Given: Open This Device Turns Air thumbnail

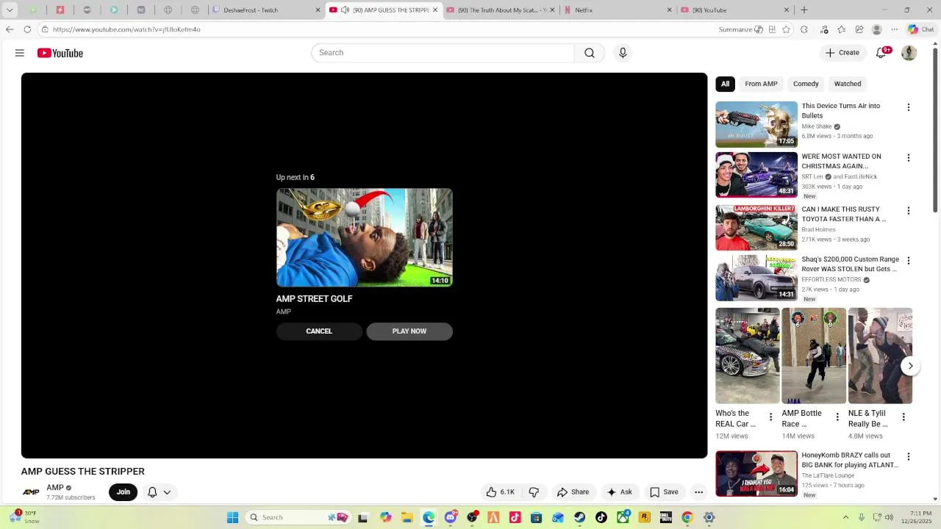Looking at the screenshot, I should point(756,124).
